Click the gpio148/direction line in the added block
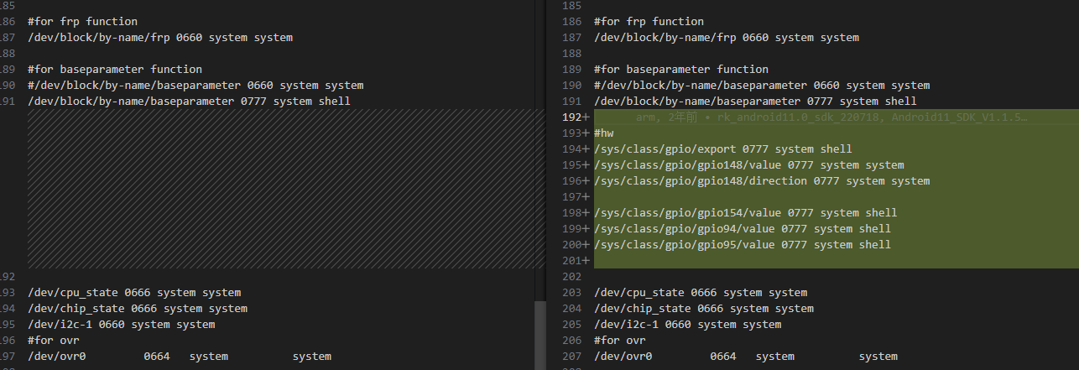1079x370 pixels. coord(749,181)
